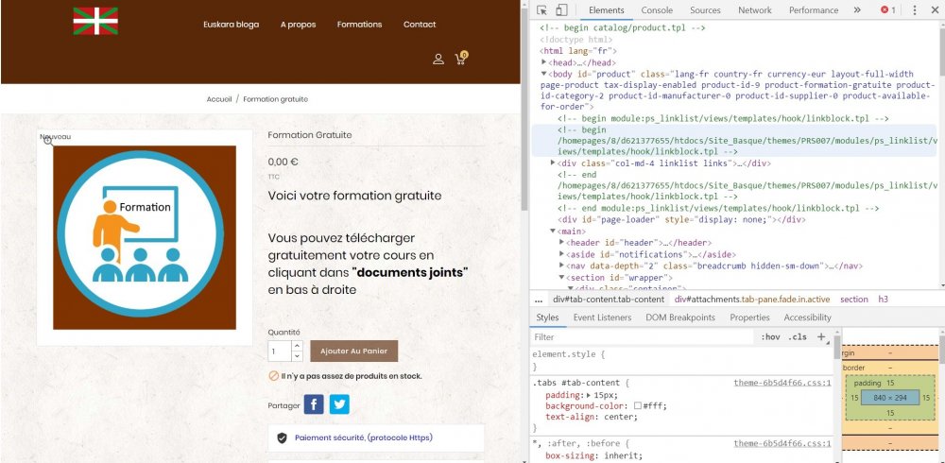945x463 pixels.
Task: Show more DevTools tabs chevron
Action: tap(857, 10)
